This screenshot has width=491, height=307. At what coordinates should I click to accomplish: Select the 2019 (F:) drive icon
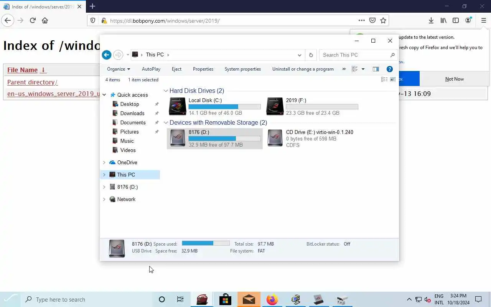(275, 106)
